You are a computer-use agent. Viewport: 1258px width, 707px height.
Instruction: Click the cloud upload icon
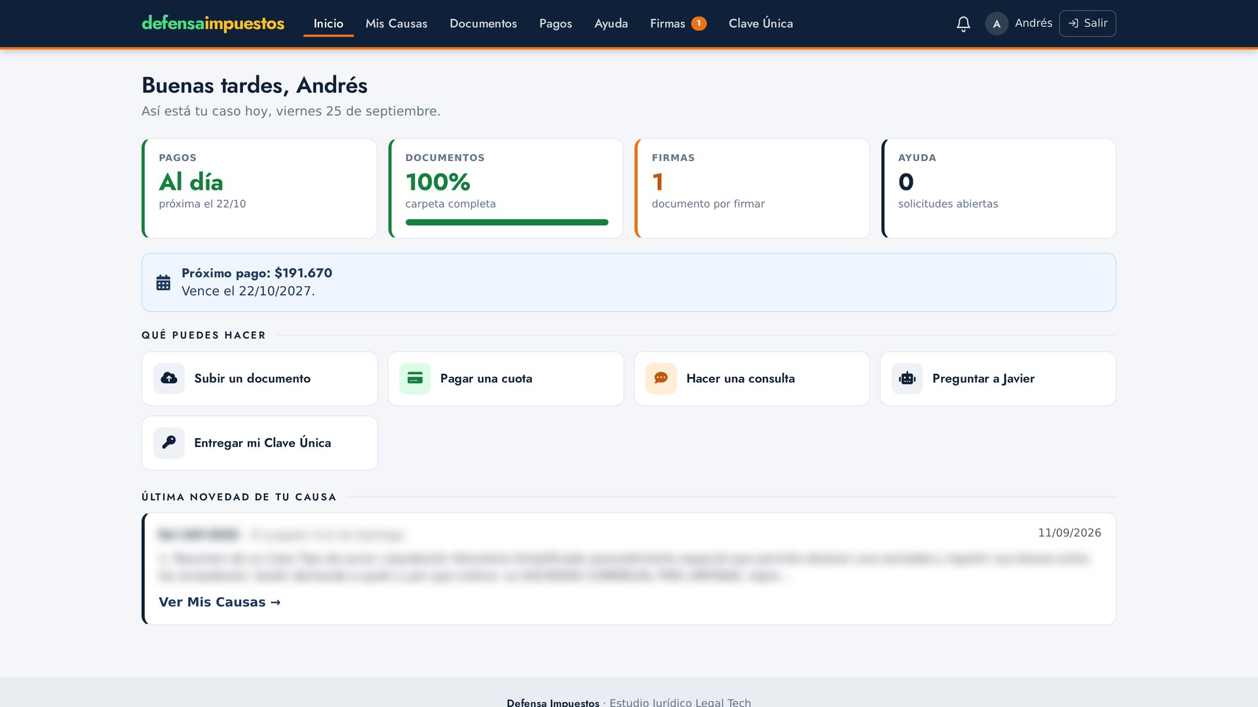(169, 378)
